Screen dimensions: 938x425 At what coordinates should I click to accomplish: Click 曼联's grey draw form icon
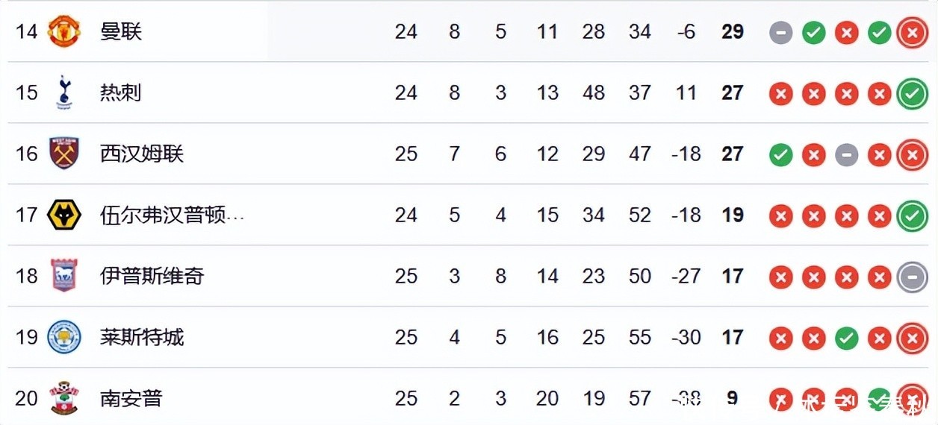780,33
